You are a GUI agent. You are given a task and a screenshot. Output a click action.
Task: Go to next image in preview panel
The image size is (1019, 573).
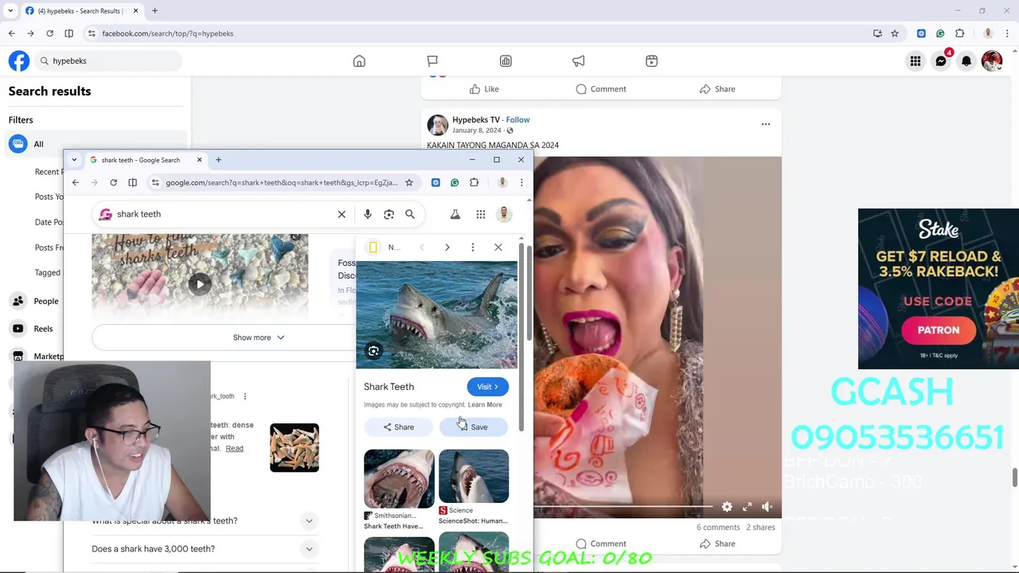(447, 248)
